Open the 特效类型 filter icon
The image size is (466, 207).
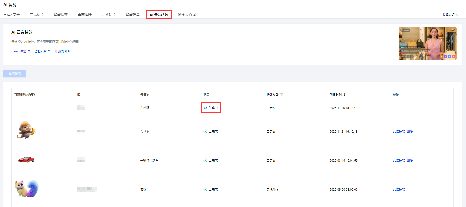point(282,95)
